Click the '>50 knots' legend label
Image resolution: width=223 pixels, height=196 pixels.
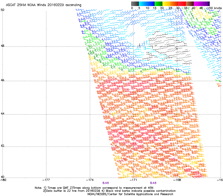(214, 8)
